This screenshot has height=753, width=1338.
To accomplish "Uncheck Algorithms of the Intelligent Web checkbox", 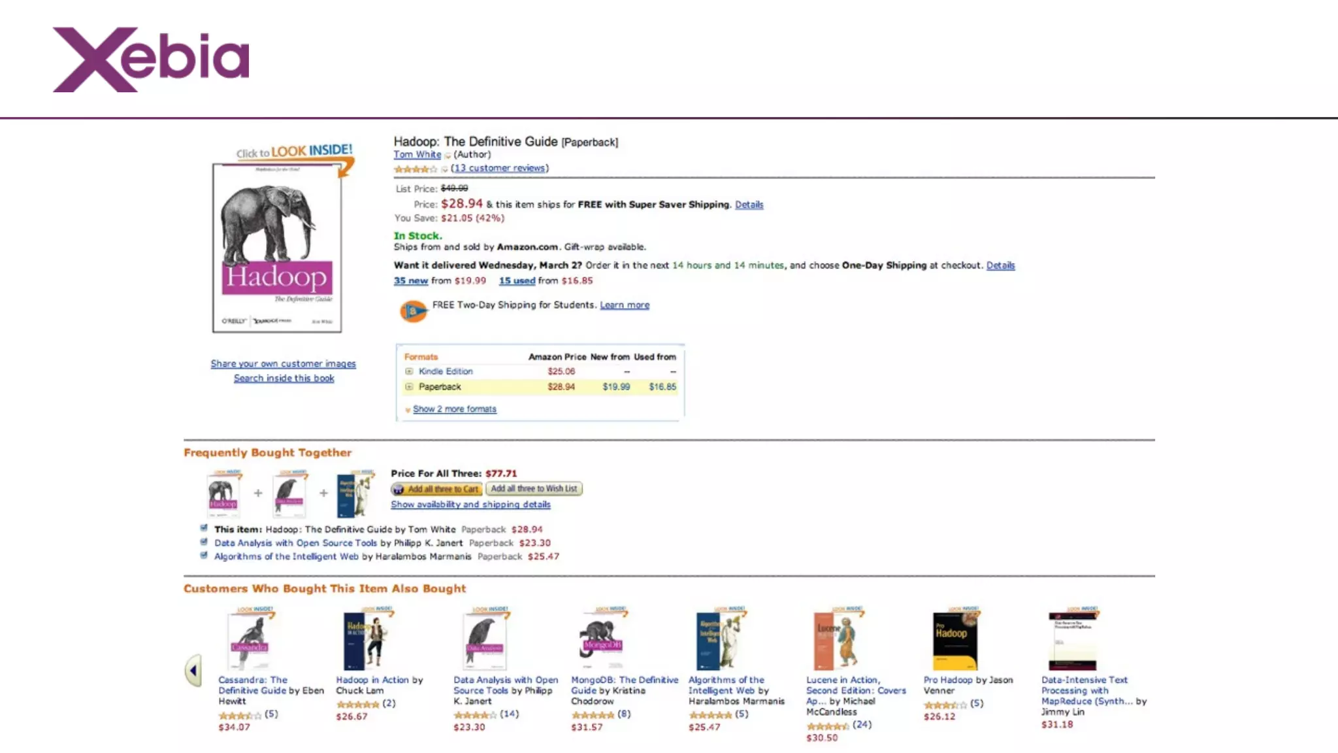I will (x=204, y=556).
